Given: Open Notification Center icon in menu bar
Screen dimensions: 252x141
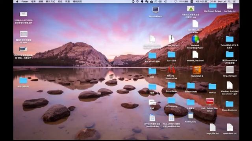Looking at the screenshot, I should [x=234, y=2].
